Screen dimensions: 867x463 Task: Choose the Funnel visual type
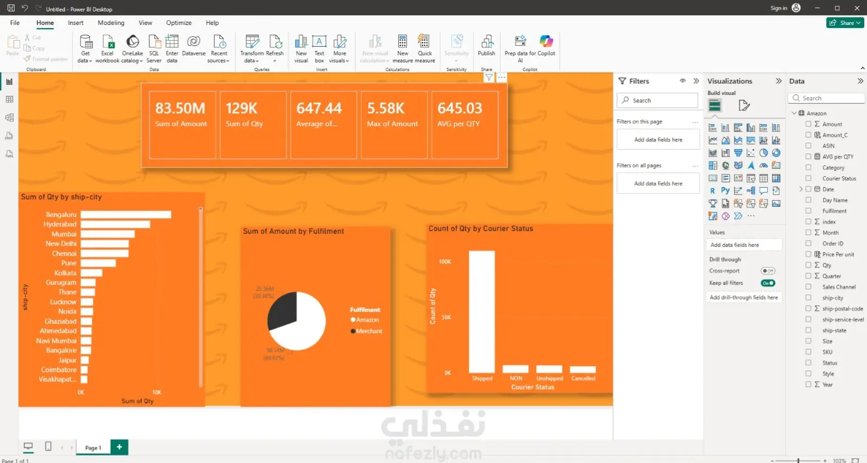[x=738, y=153]
